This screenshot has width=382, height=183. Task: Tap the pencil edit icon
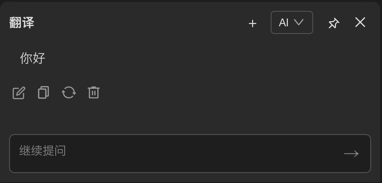(x=19, y=93)
